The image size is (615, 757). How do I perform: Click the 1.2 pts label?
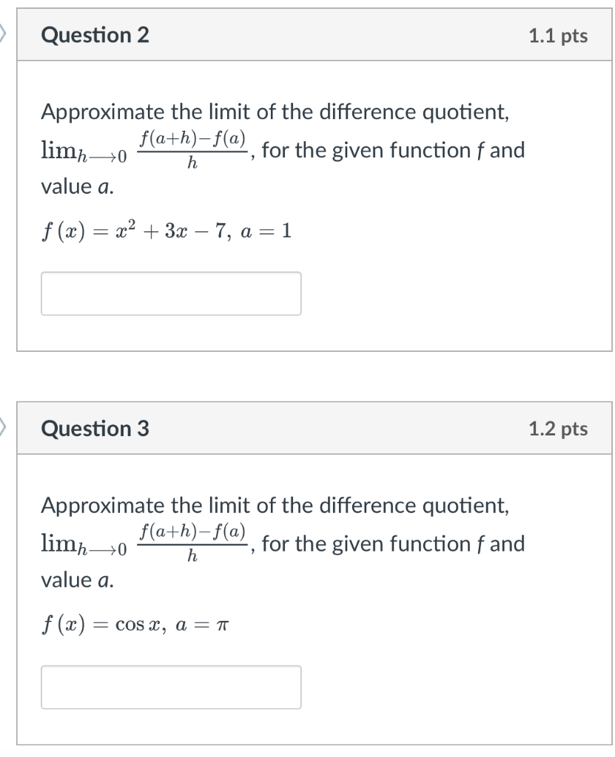[559, 429]
